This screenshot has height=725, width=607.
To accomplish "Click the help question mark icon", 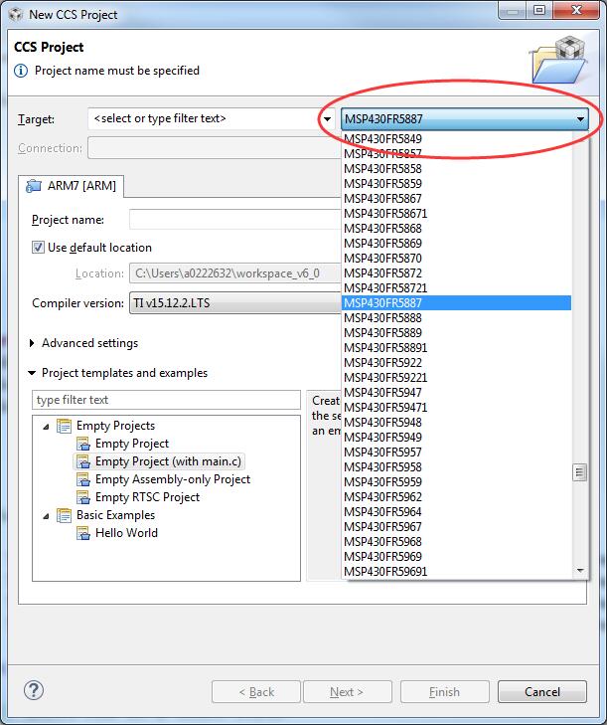I will [x=33, y=690].
